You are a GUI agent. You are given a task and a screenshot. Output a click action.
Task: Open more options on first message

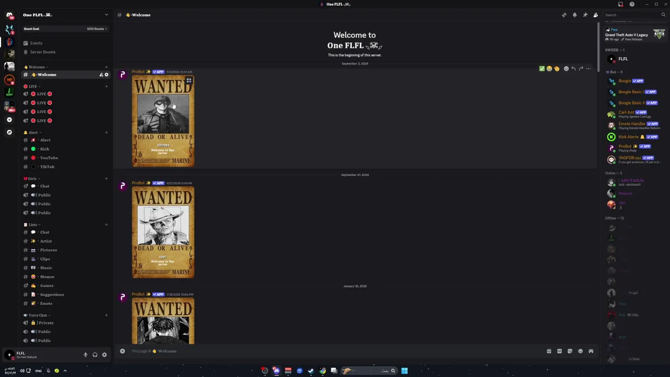pyautogui.click(x=588, y=69)
